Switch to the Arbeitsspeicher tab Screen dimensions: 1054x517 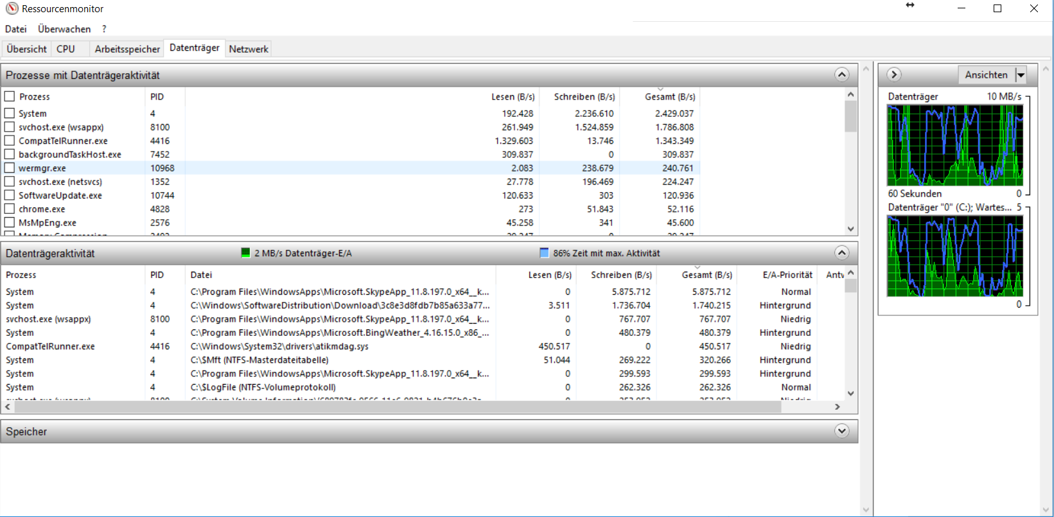(127, 49)
